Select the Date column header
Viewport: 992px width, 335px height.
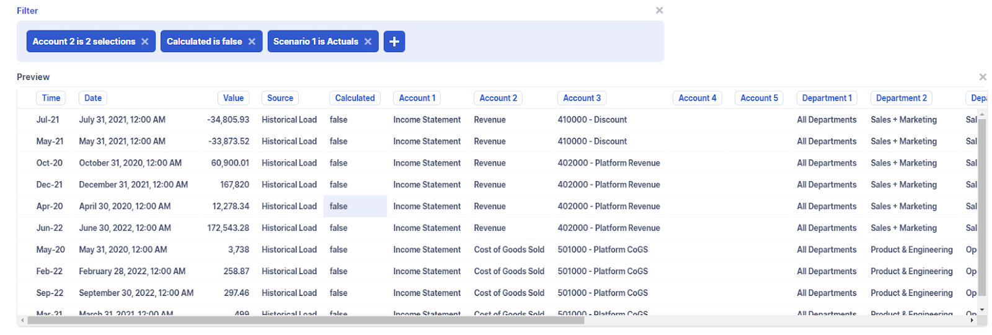93,98
